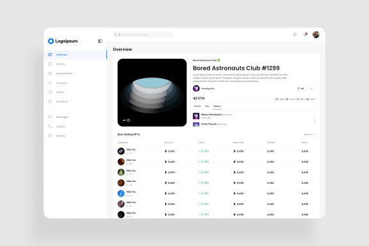This screenshot has width=369, height=246.
Task: Click the 42 ETH price text
Action: point(199,99)
